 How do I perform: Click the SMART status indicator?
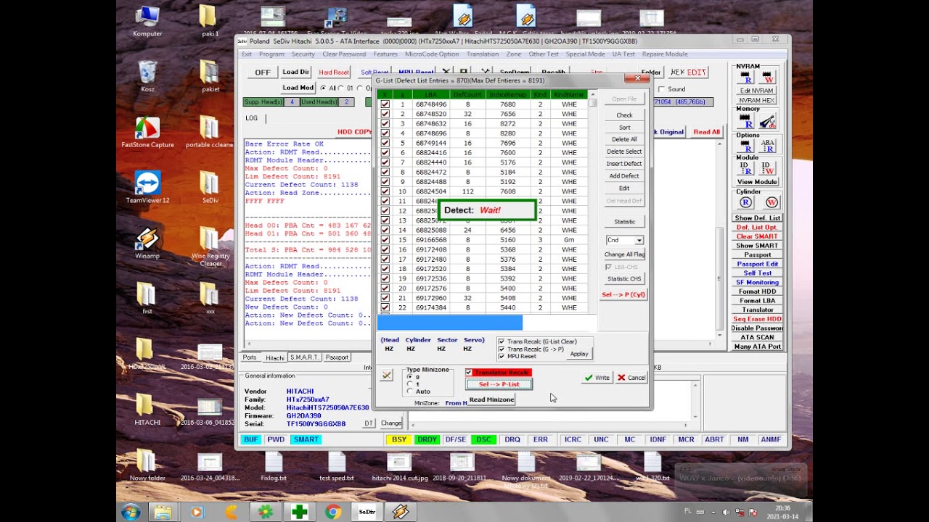[x=306, y=439]
